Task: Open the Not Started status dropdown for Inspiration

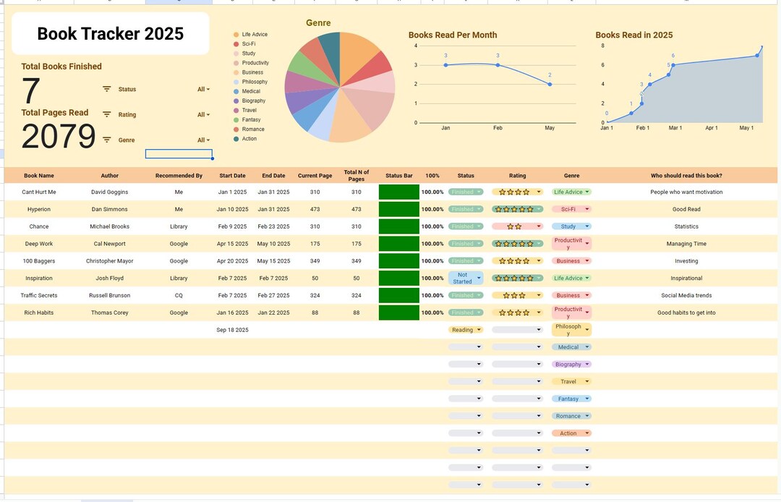Action: pos(466,278)
